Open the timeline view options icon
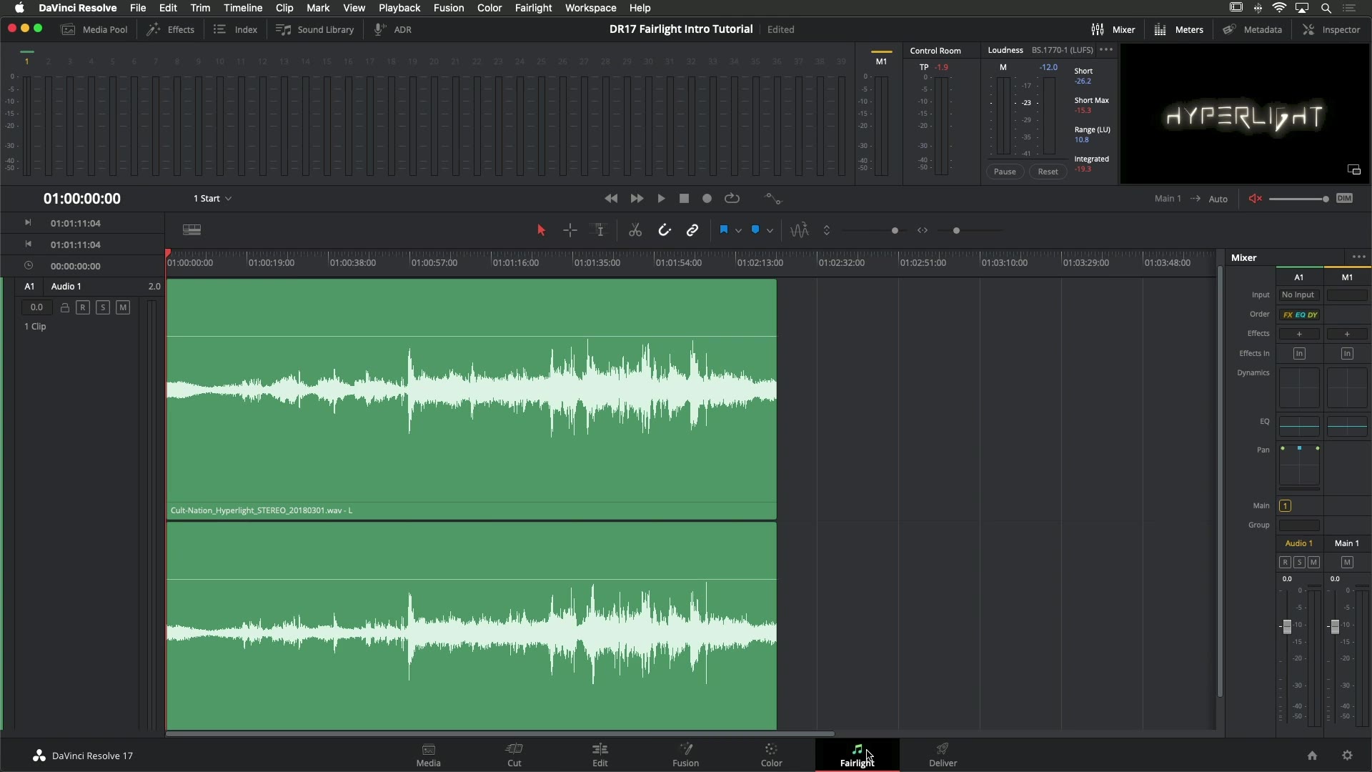This screenshot has width=1372, height=772. click(x=192, y=229)
